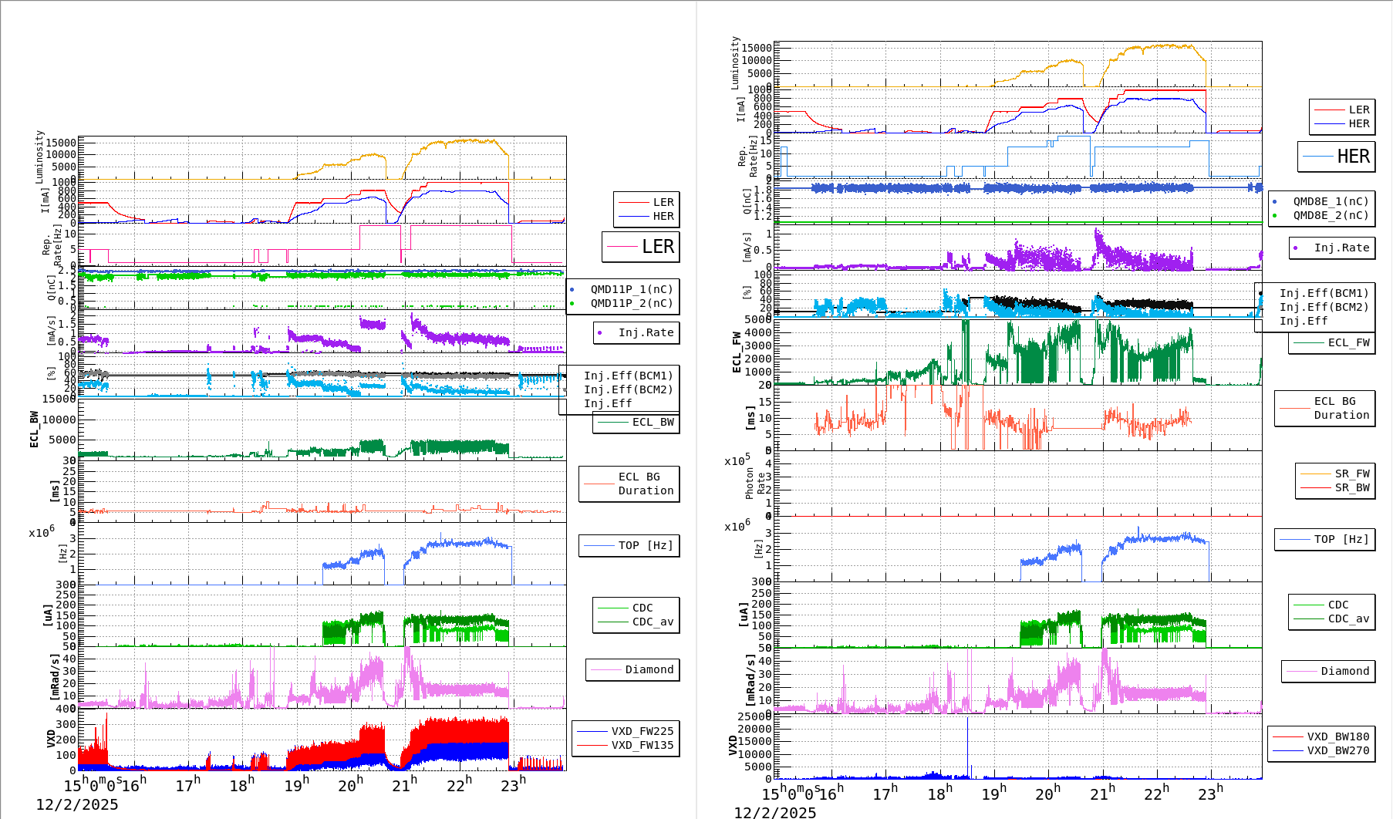Select the VXD_FW135 red legend entry
Viewport: 1393px width, 819px height.
642,745
